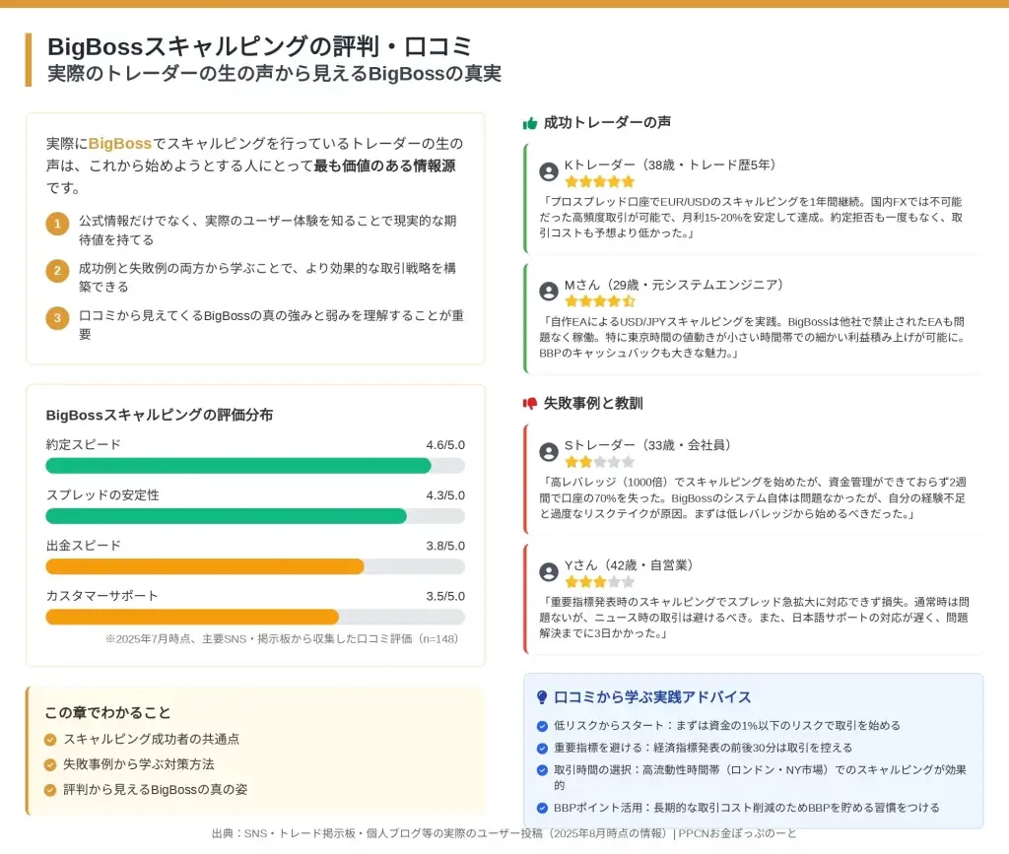Click the checkmark beside スキャルピング成功者の共通点
Viewport: 1009px width, 854px height.
pyautogui.click(x=50, y=739)
